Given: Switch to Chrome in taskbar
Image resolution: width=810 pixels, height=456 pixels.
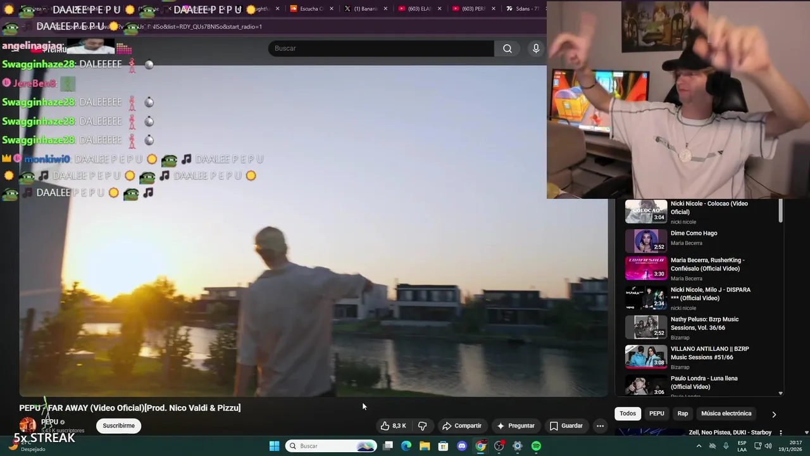Looking at the screenshot, I should click(480, 446).
